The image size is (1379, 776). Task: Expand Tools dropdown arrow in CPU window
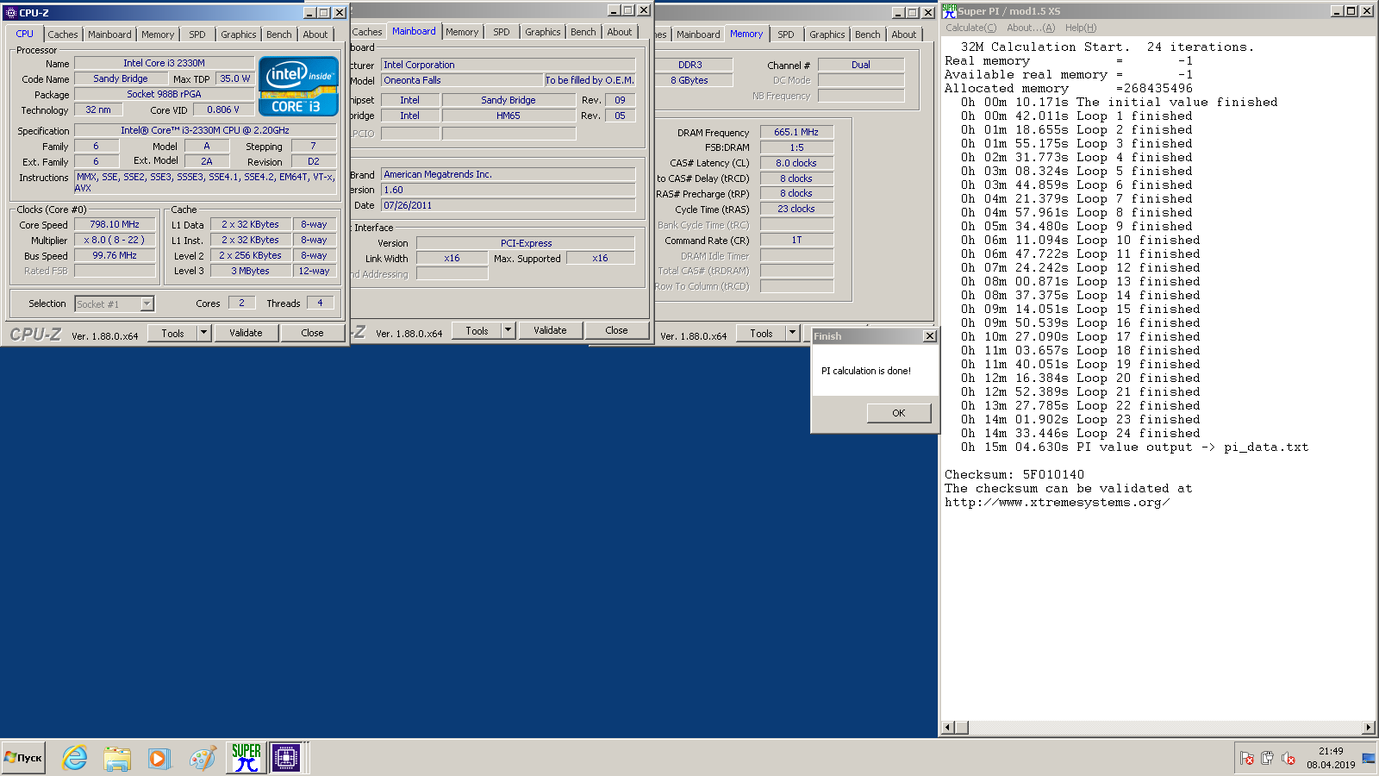tap(204, 333)
